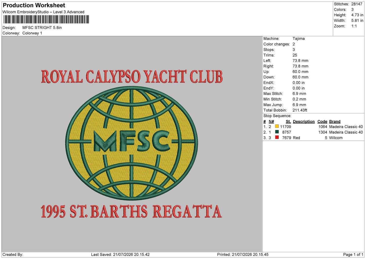Click 'Page 1 of 1' in footer
This screenshot has height=259, width=366.
click(353, 255)
